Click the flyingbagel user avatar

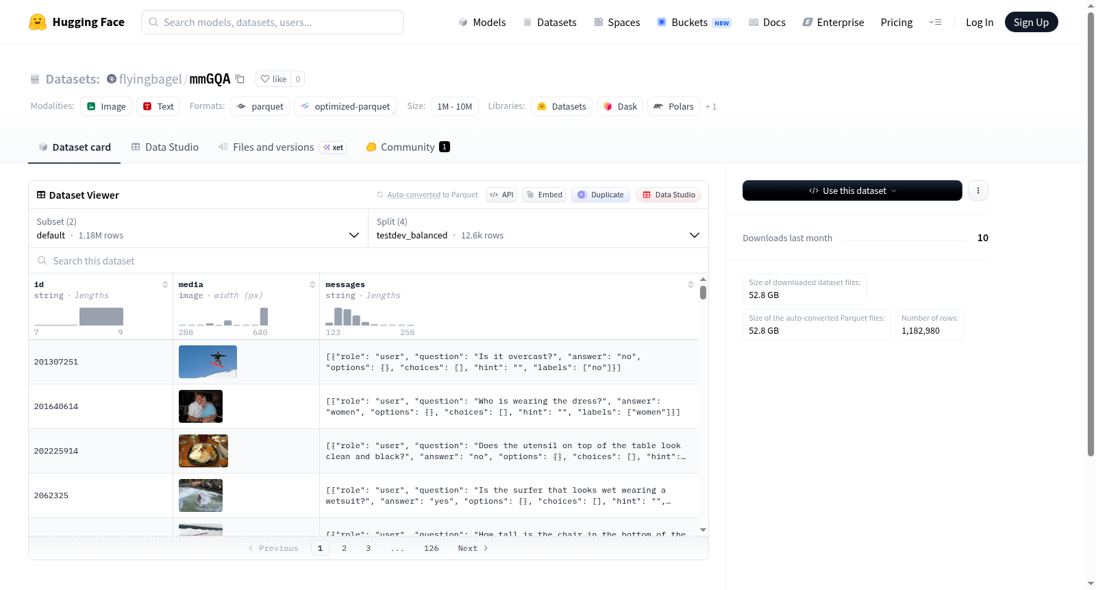tap(112, 79)
